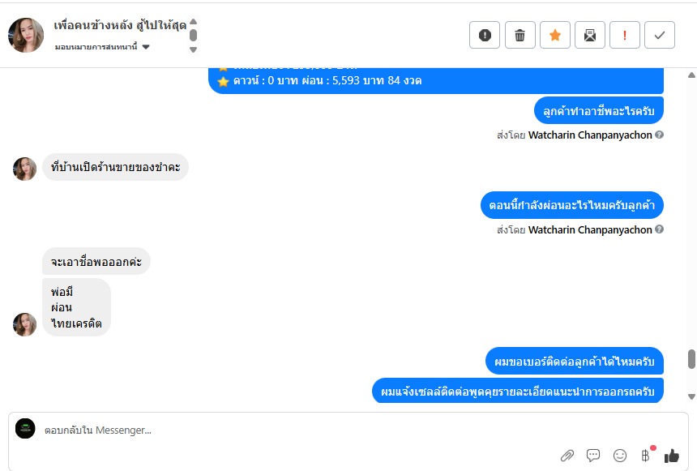Click the down arrow beside the header name
Viewport: 697px width, 471px height.
point(193,49)
